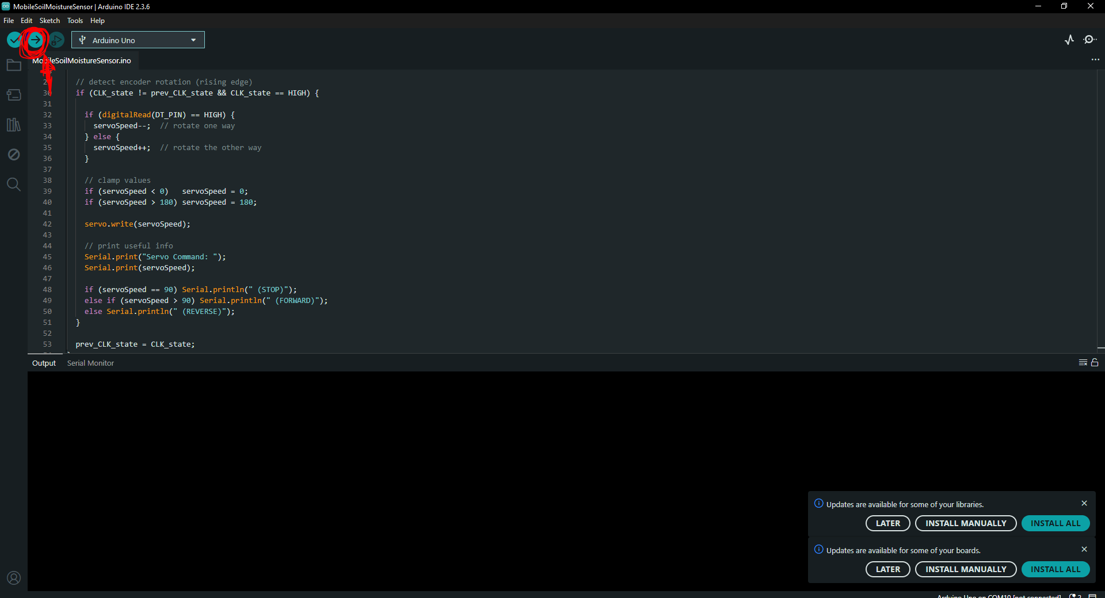Click the 'if (digitalRead(DT_PIN) == HIGH) {' line
The height and width of the screenshot is (598, 1105).
[x=159, y=115]
